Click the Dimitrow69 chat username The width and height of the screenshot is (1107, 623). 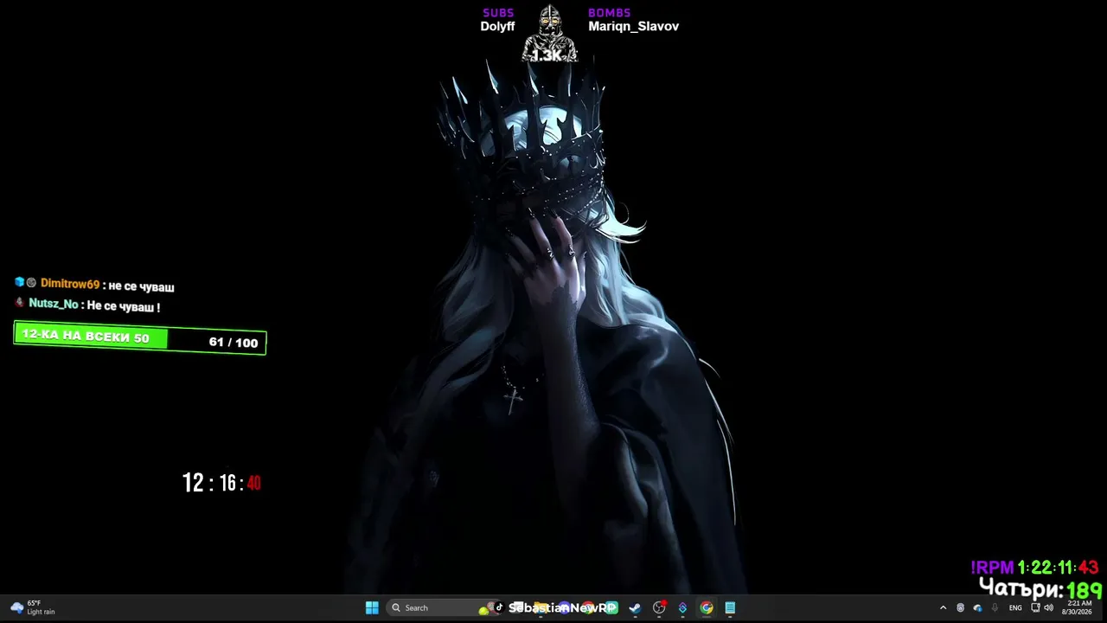(70, 284)
